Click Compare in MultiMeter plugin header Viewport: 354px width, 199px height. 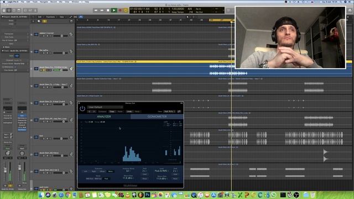102,112
